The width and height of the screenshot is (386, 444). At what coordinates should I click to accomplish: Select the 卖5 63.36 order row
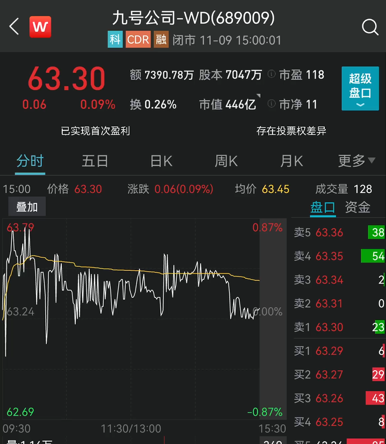click(x=339, y=232)
